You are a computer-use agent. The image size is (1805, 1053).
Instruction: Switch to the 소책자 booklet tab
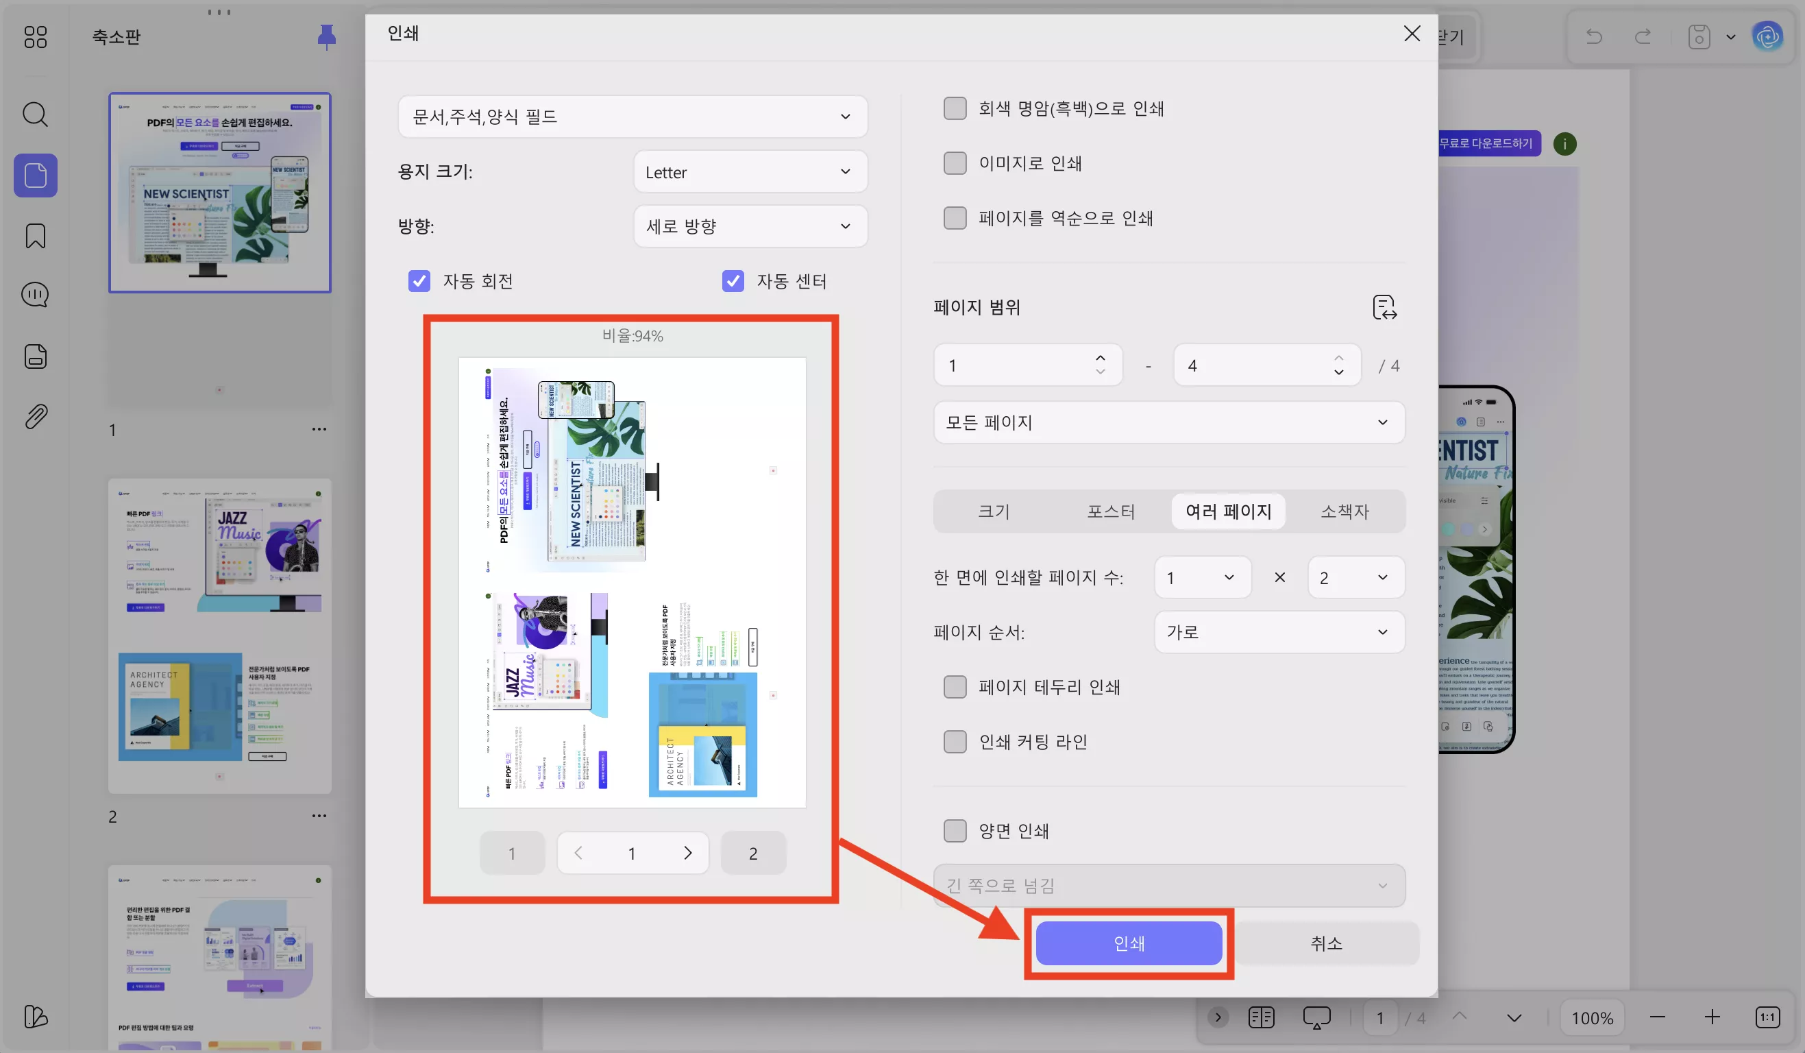click(1344, 511)
